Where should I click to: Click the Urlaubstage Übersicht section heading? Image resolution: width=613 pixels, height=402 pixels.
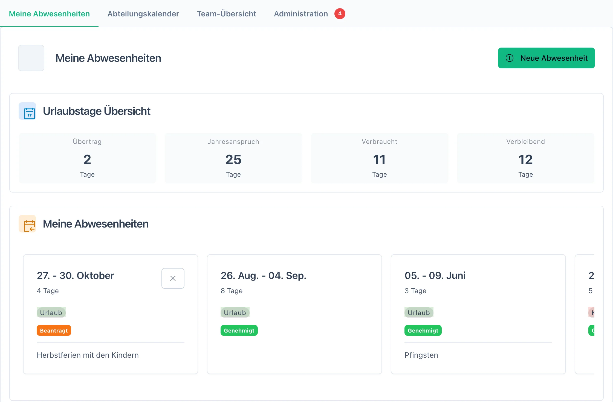click(x=97, y=111)
